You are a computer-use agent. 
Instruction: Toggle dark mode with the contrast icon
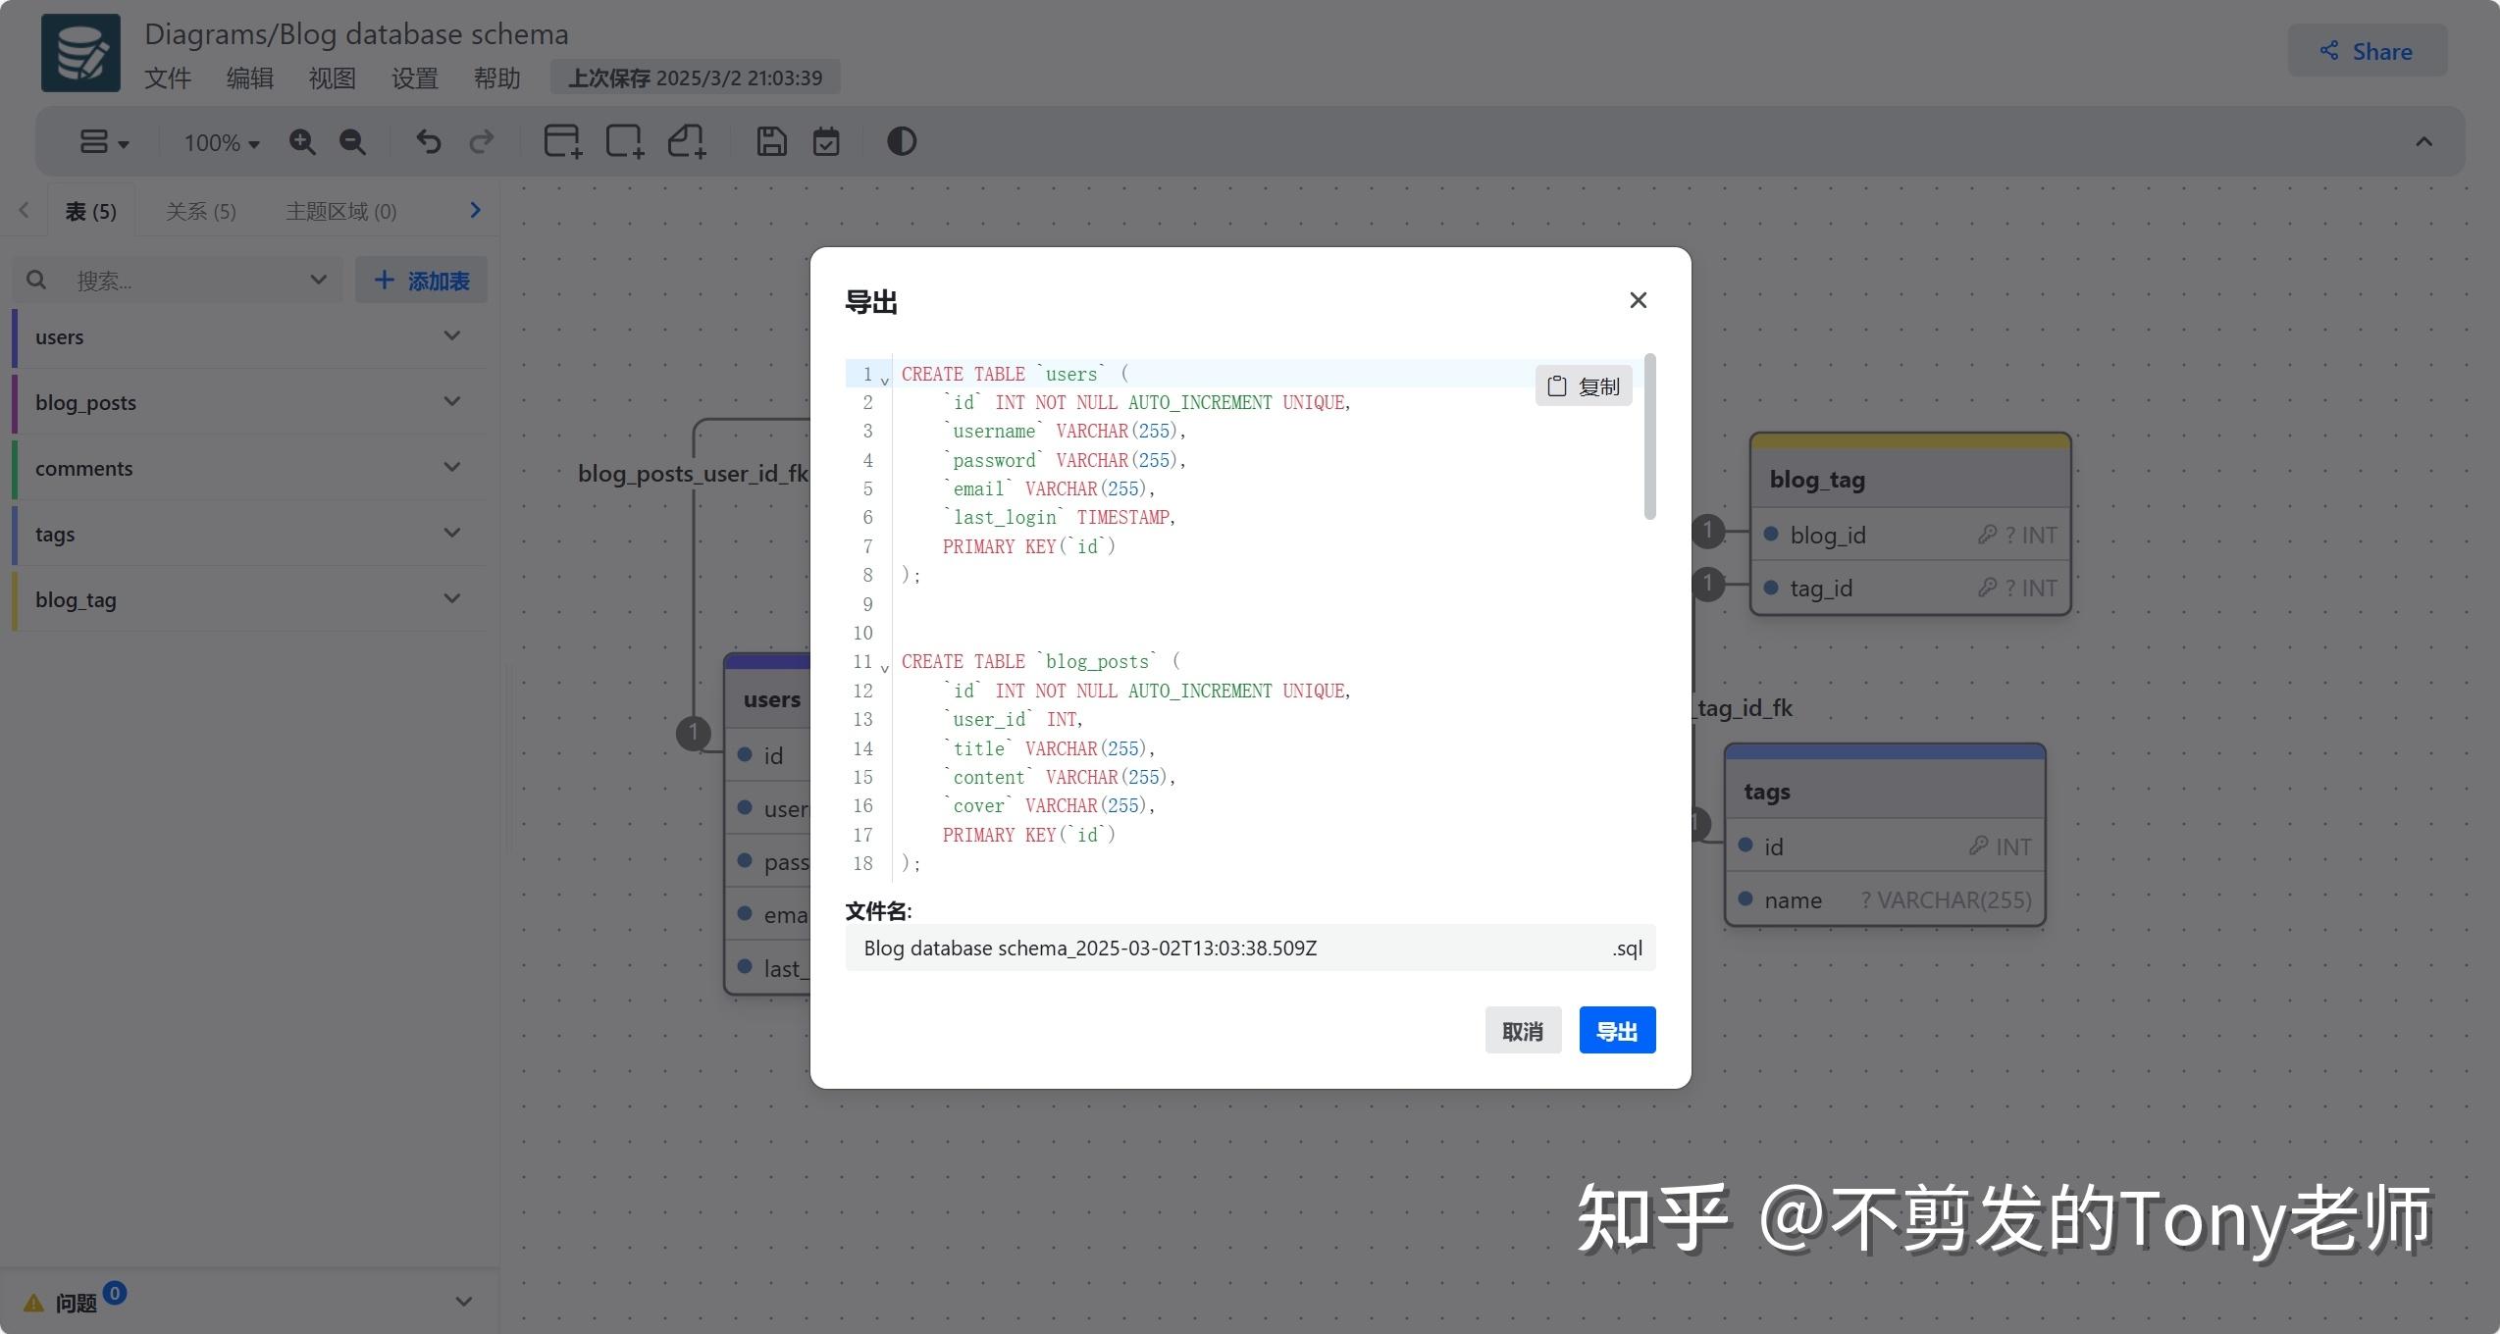901,141
